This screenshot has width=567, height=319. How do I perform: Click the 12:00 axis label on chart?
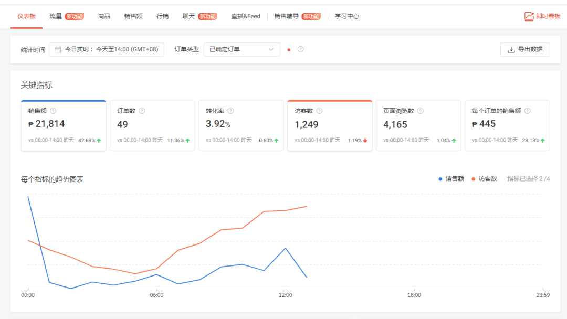pos(285,295)
